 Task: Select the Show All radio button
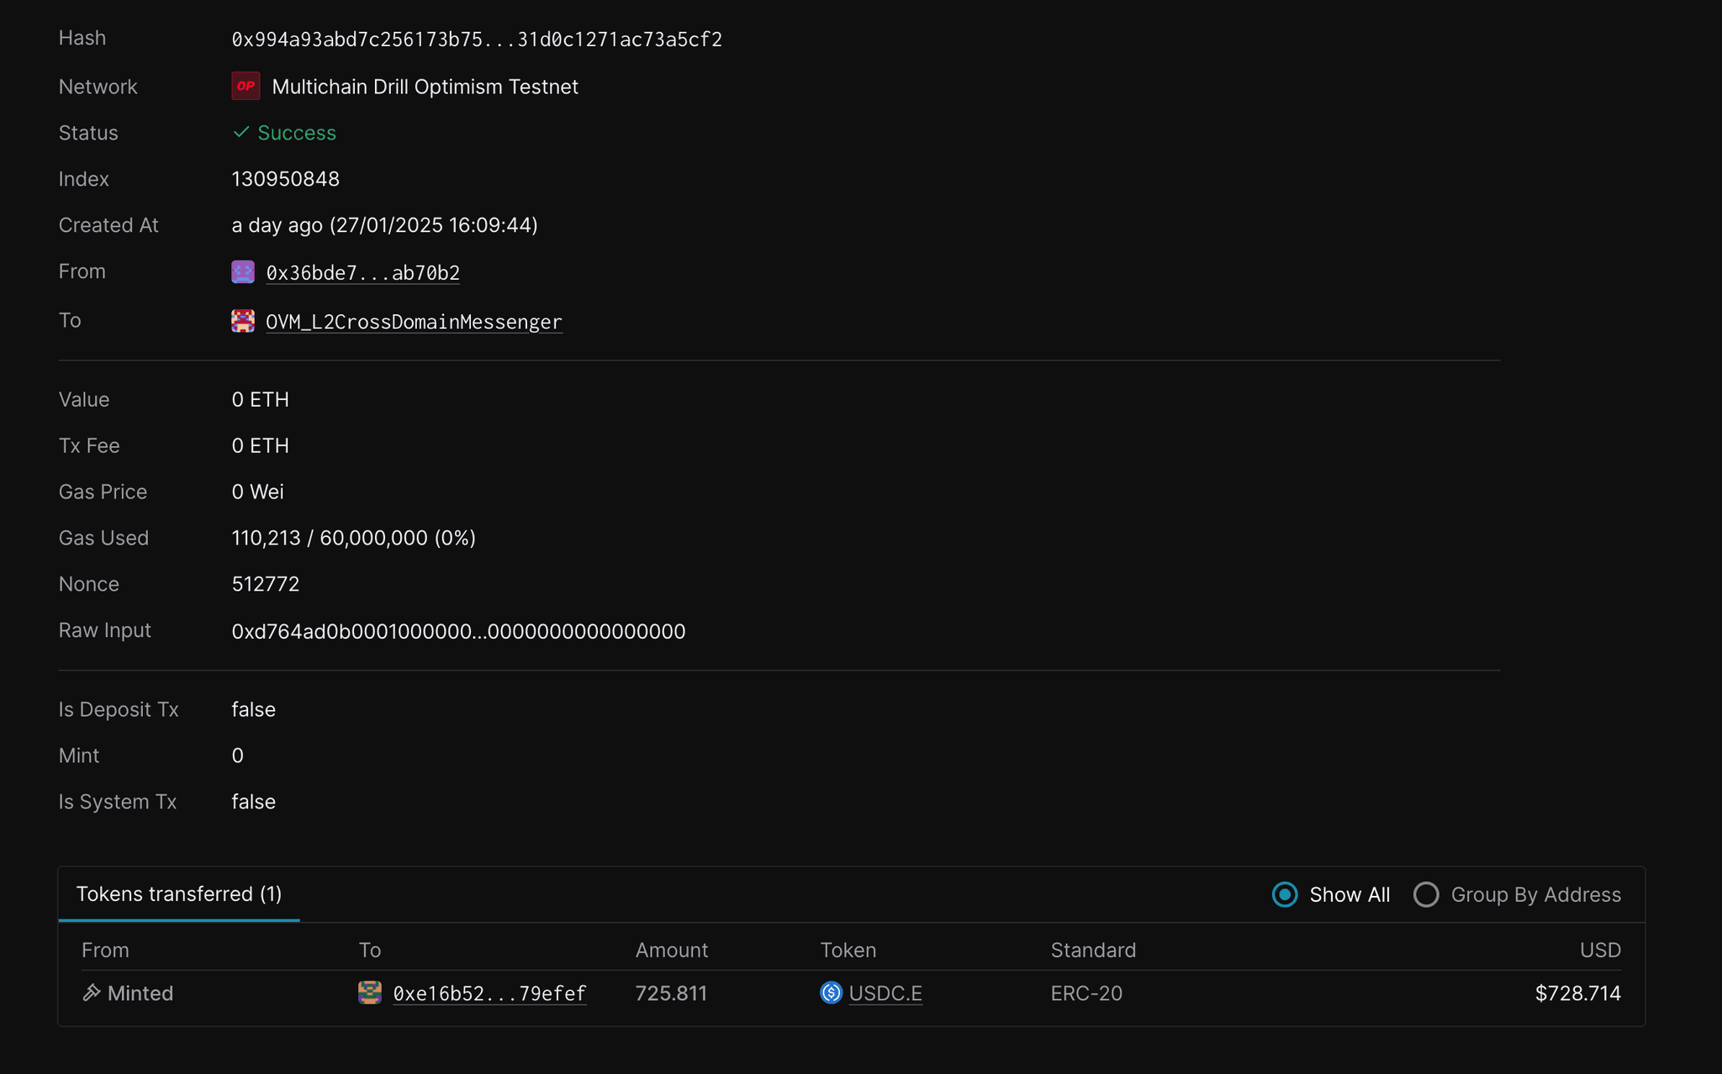1285,894
